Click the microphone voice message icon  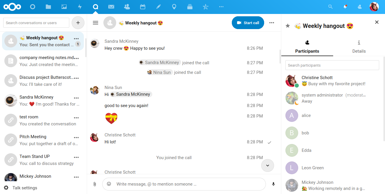pyautogui.click(x=273, y=184)
